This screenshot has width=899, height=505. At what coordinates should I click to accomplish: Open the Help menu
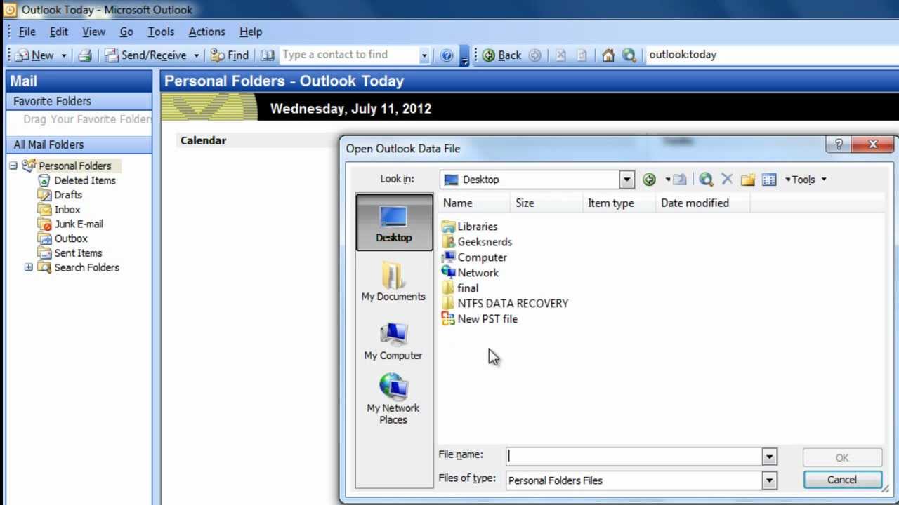pyautogui.click(x=251, y=32)
